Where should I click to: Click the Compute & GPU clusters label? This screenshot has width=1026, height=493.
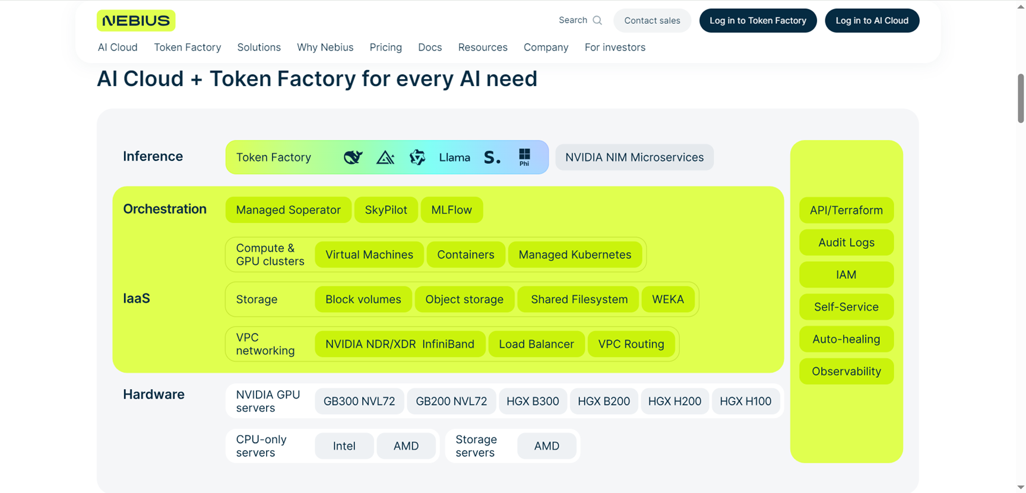[x=270, y=255]
